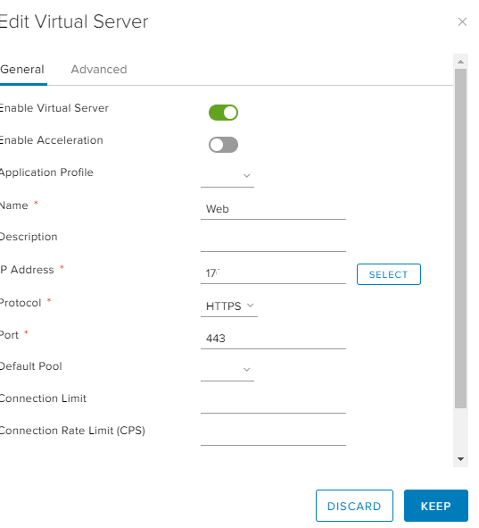Select the General tab
Image resolution: width=479 pixels, height=528 pixels.
pos(22,70)
